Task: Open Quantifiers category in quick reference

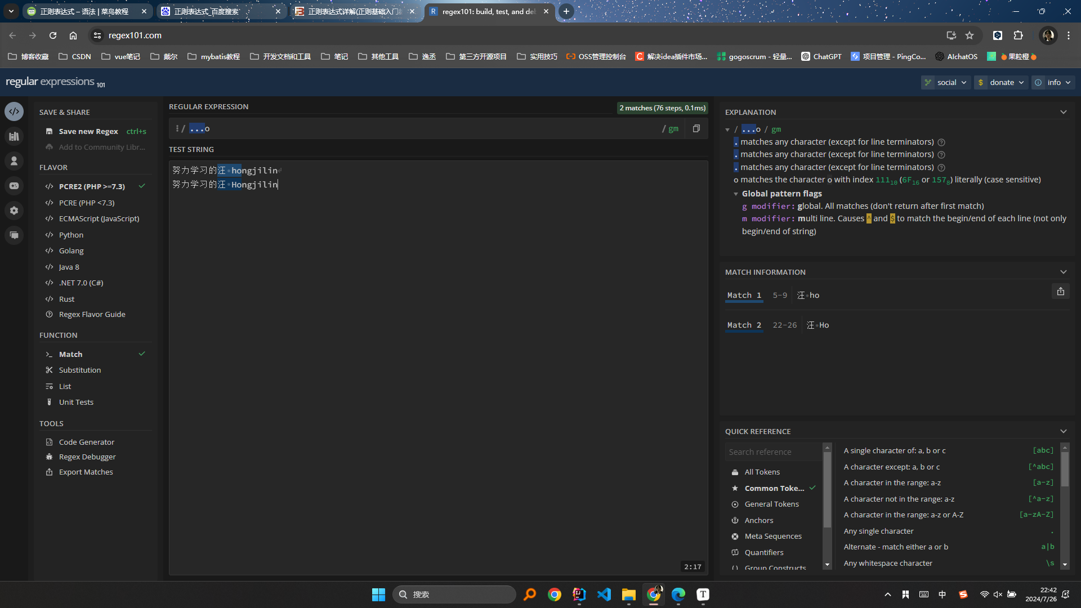Action: coord(763,552)
